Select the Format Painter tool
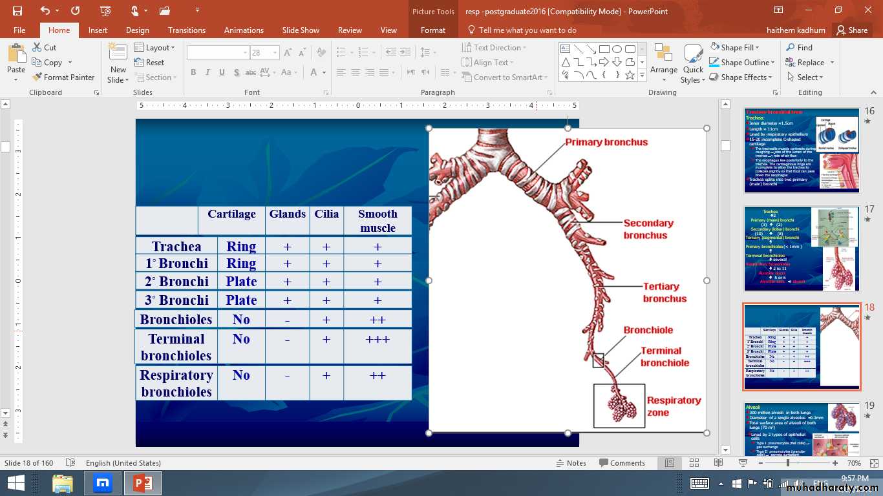Image resolution: width=883 pixels, height=496 pixels. [63, 77]
